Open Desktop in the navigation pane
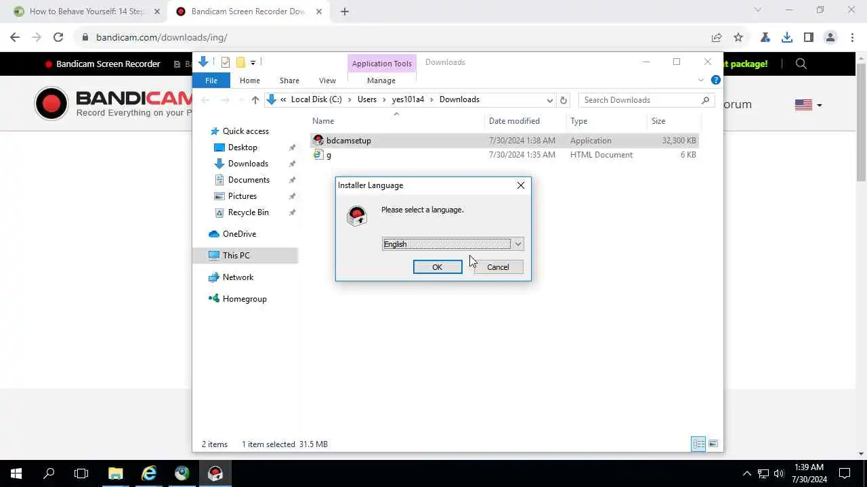 [x=242, y=147]
